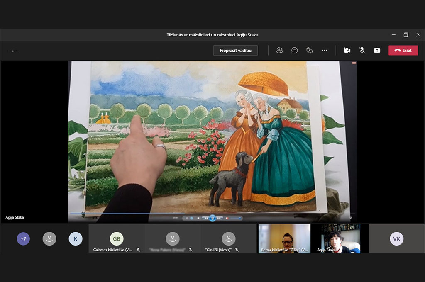Show the +7 overflow participants
The height and width of the screenshot is (282, 425).
[x=23, y=238]
